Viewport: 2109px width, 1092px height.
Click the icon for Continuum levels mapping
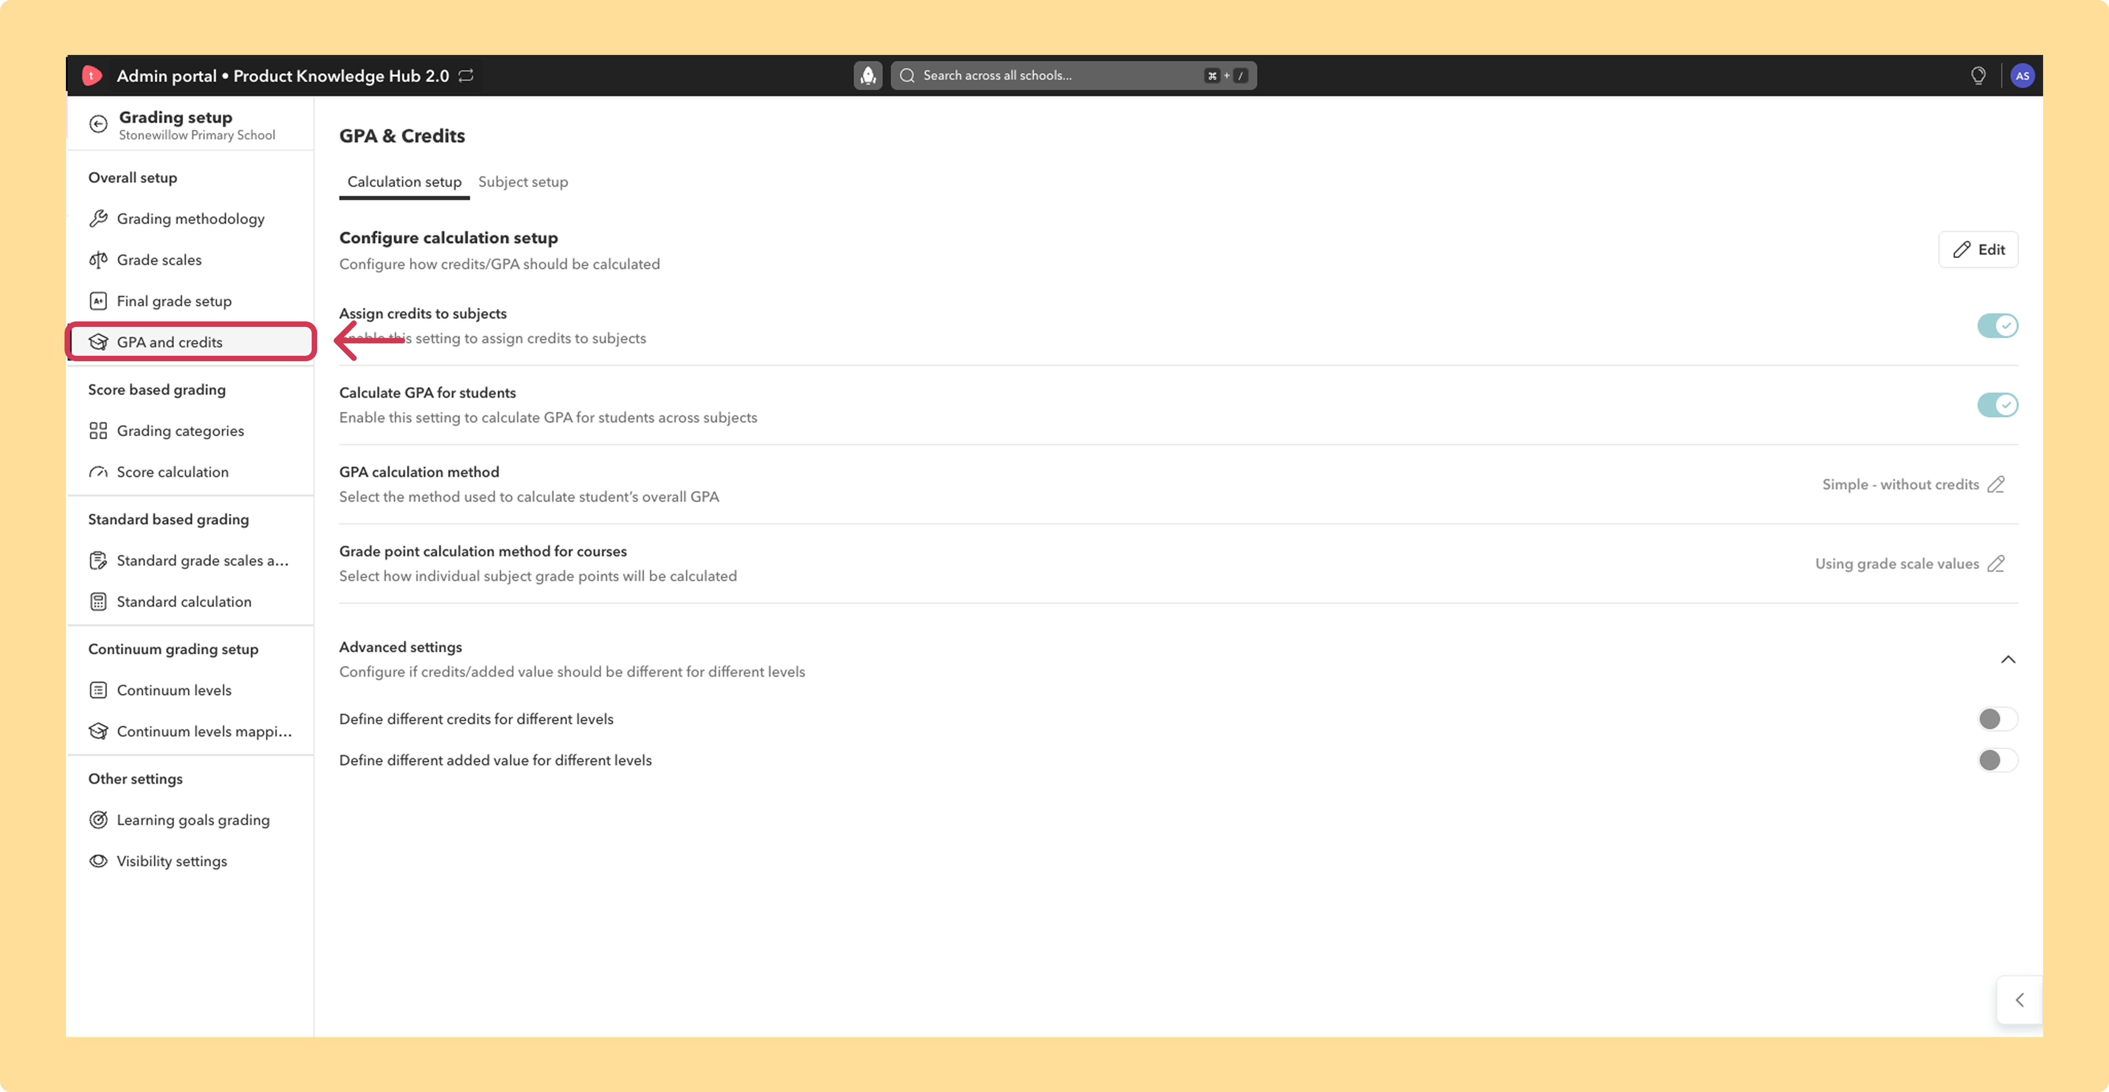[98, 731]
